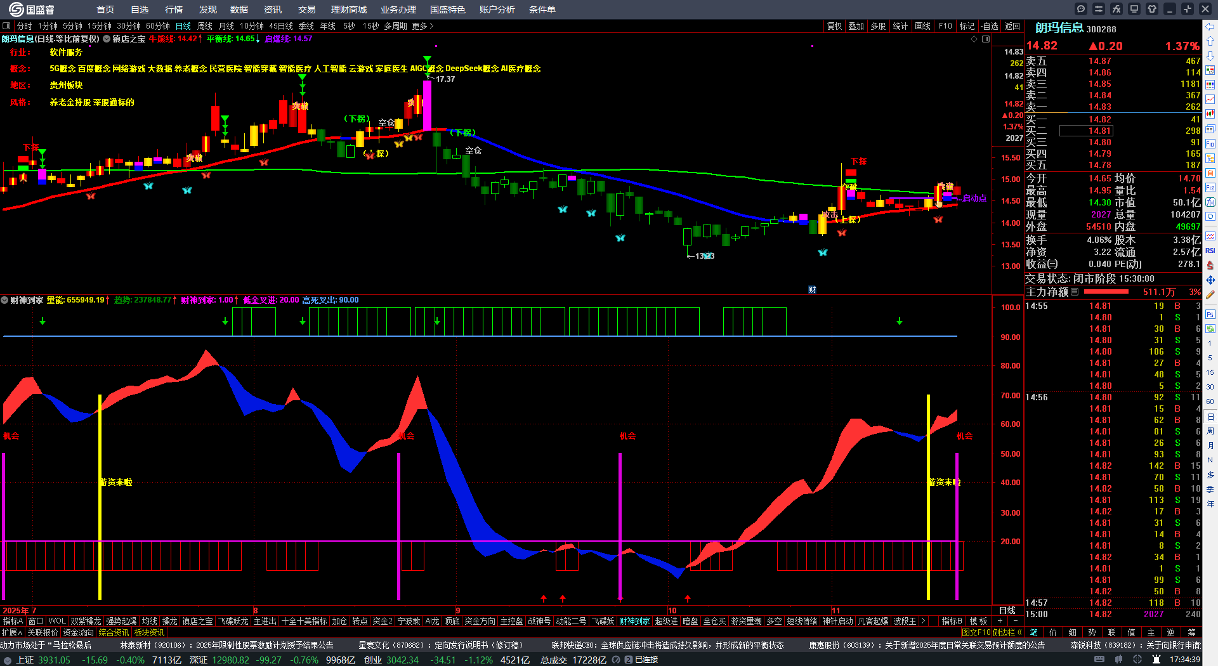
Task: Open the 康惠股份 news ticker headline
Action: pyautogui.click(x=927, y=645)
